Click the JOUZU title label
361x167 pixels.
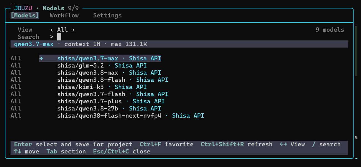(x=23, y=8)
